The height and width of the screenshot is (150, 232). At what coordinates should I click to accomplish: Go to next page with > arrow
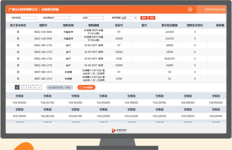pyautogui.click(x=40, y=87)
